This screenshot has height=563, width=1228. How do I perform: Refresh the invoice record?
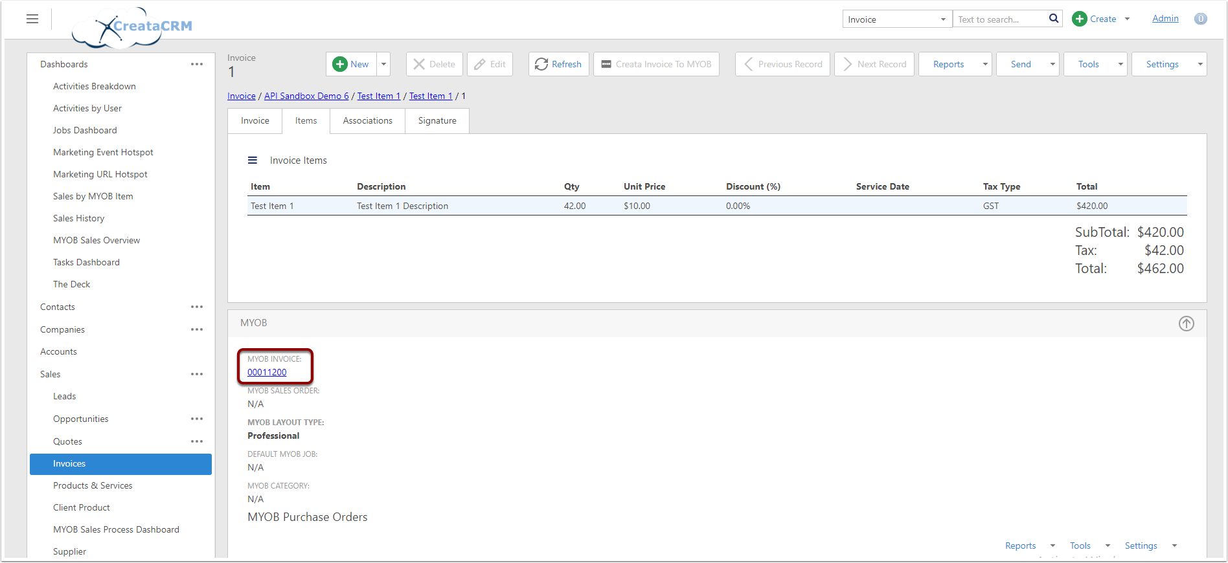tap(559, 64)
